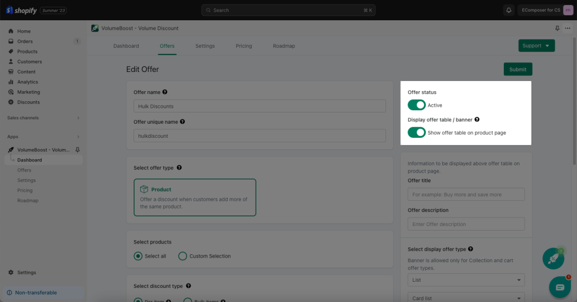
Task: Show help for Display offer table / banner
Action: pos(477,119)
